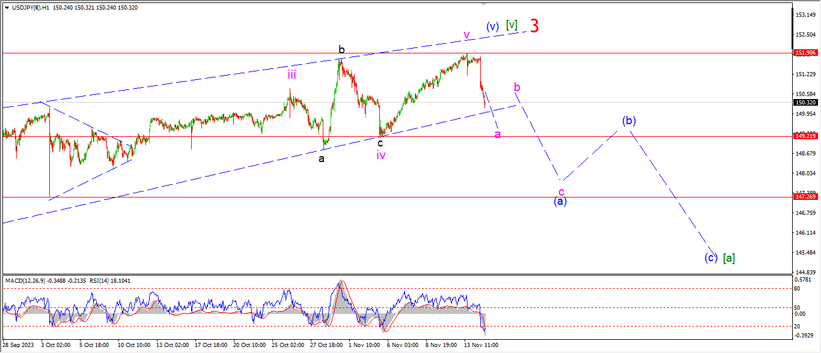This screenshot has width=821, height=353.
Task: Select the large red 3 wave label
Action: point(534,26)
